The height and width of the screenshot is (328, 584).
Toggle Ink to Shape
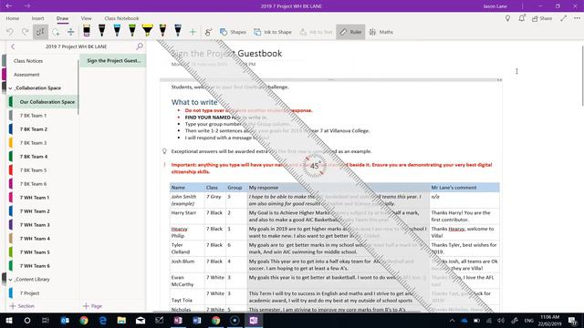273,32
